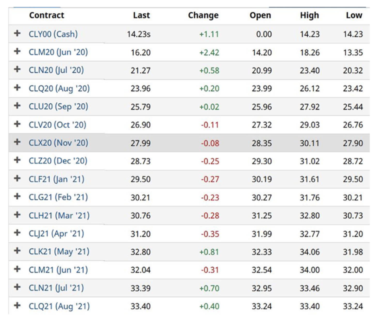Open the CLM20 (Jun '20) contract link
The image size is (379, 328).
point(58,52)
